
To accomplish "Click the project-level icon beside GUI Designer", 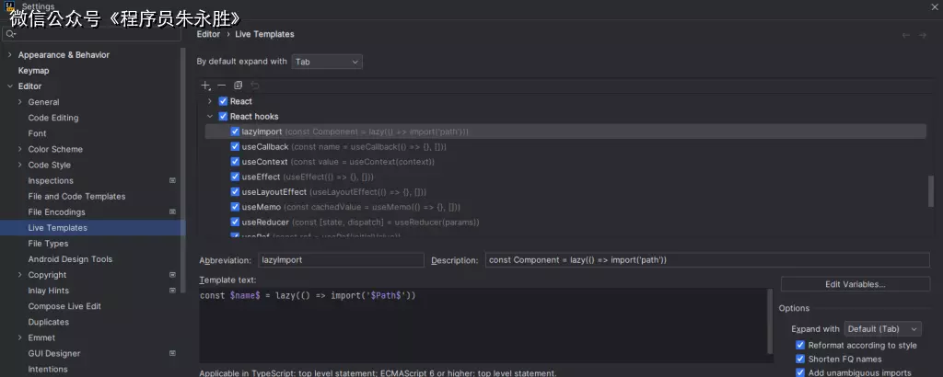I will [x=172, y=354].
